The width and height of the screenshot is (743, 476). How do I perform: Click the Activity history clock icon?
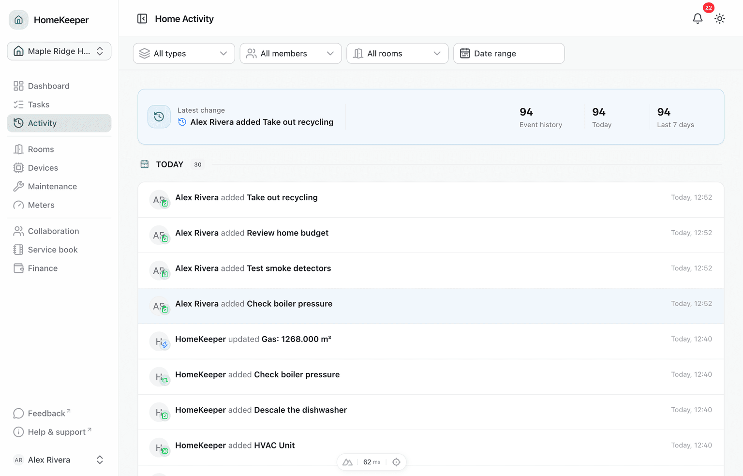18,123
